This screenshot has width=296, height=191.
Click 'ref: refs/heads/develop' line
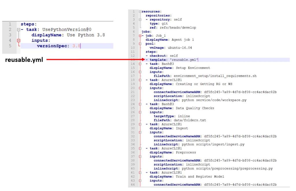(173, 27)
